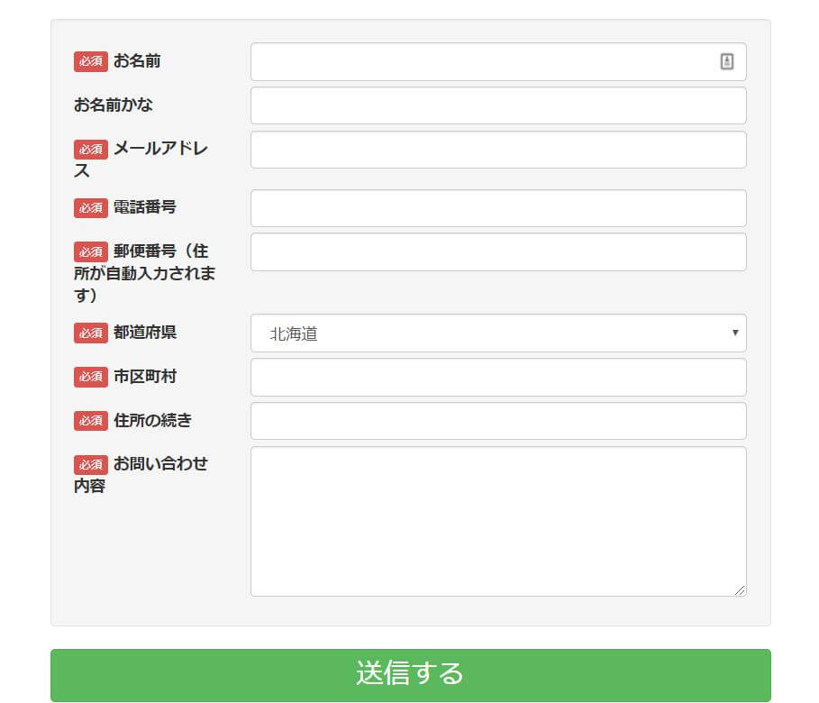
Task: Click the 必須 badge beside お名前
Action: pos(91,61)
